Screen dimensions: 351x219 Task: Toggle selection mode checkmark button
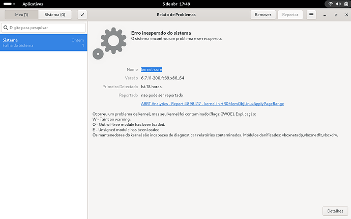click(82, 15)
